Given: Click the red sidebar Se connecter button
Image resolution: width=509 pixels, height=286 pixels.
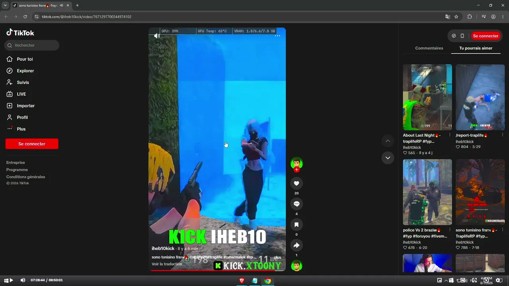Looking at the screenshot, I should (x=32, y=144).
